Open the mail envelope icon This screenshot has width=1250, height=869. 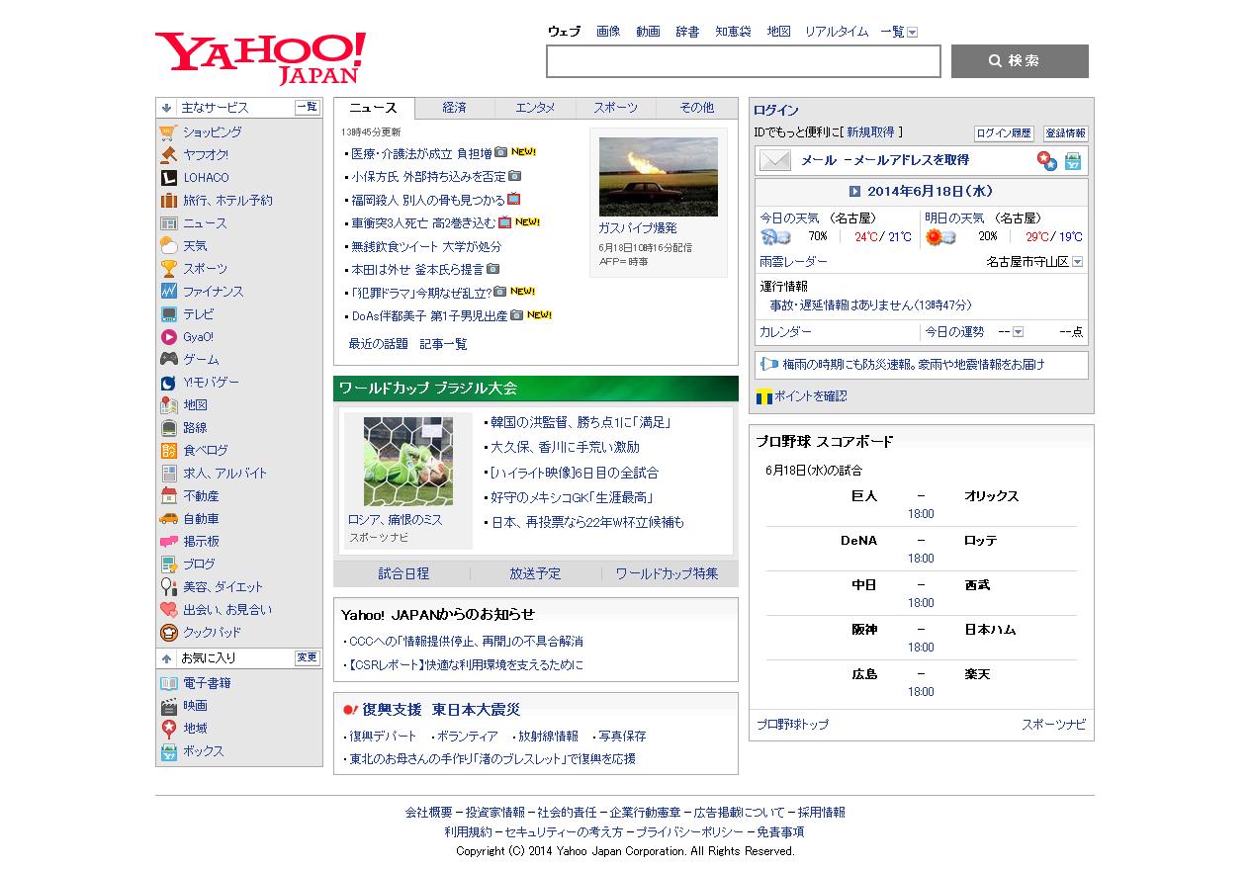pyautogui.click(x=775, y=160)
